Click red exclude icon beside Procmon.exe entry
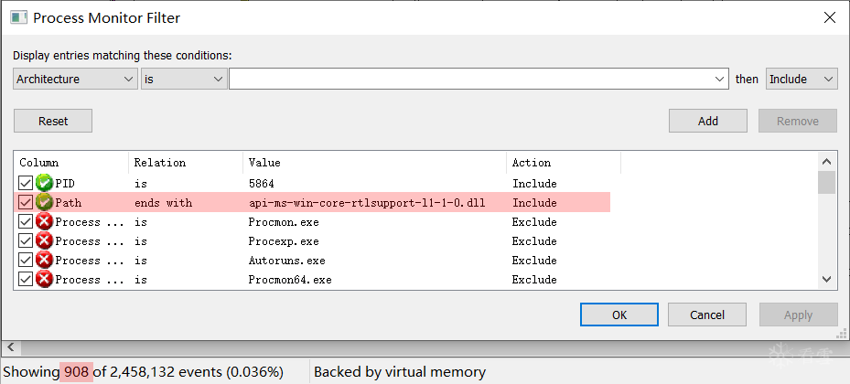The height and width of the screenshot is (384, 850). [44, 222]
